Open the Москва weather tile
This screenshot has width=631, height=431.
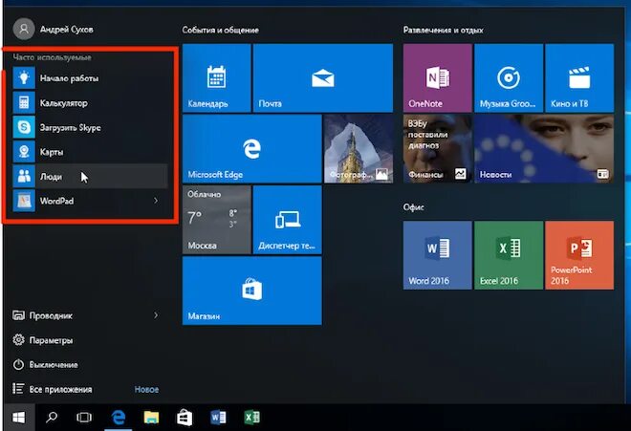(216, 220)
